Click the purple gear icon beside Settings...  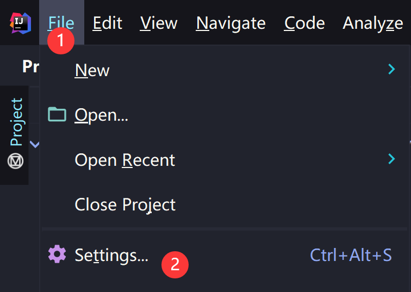(57, 254)
